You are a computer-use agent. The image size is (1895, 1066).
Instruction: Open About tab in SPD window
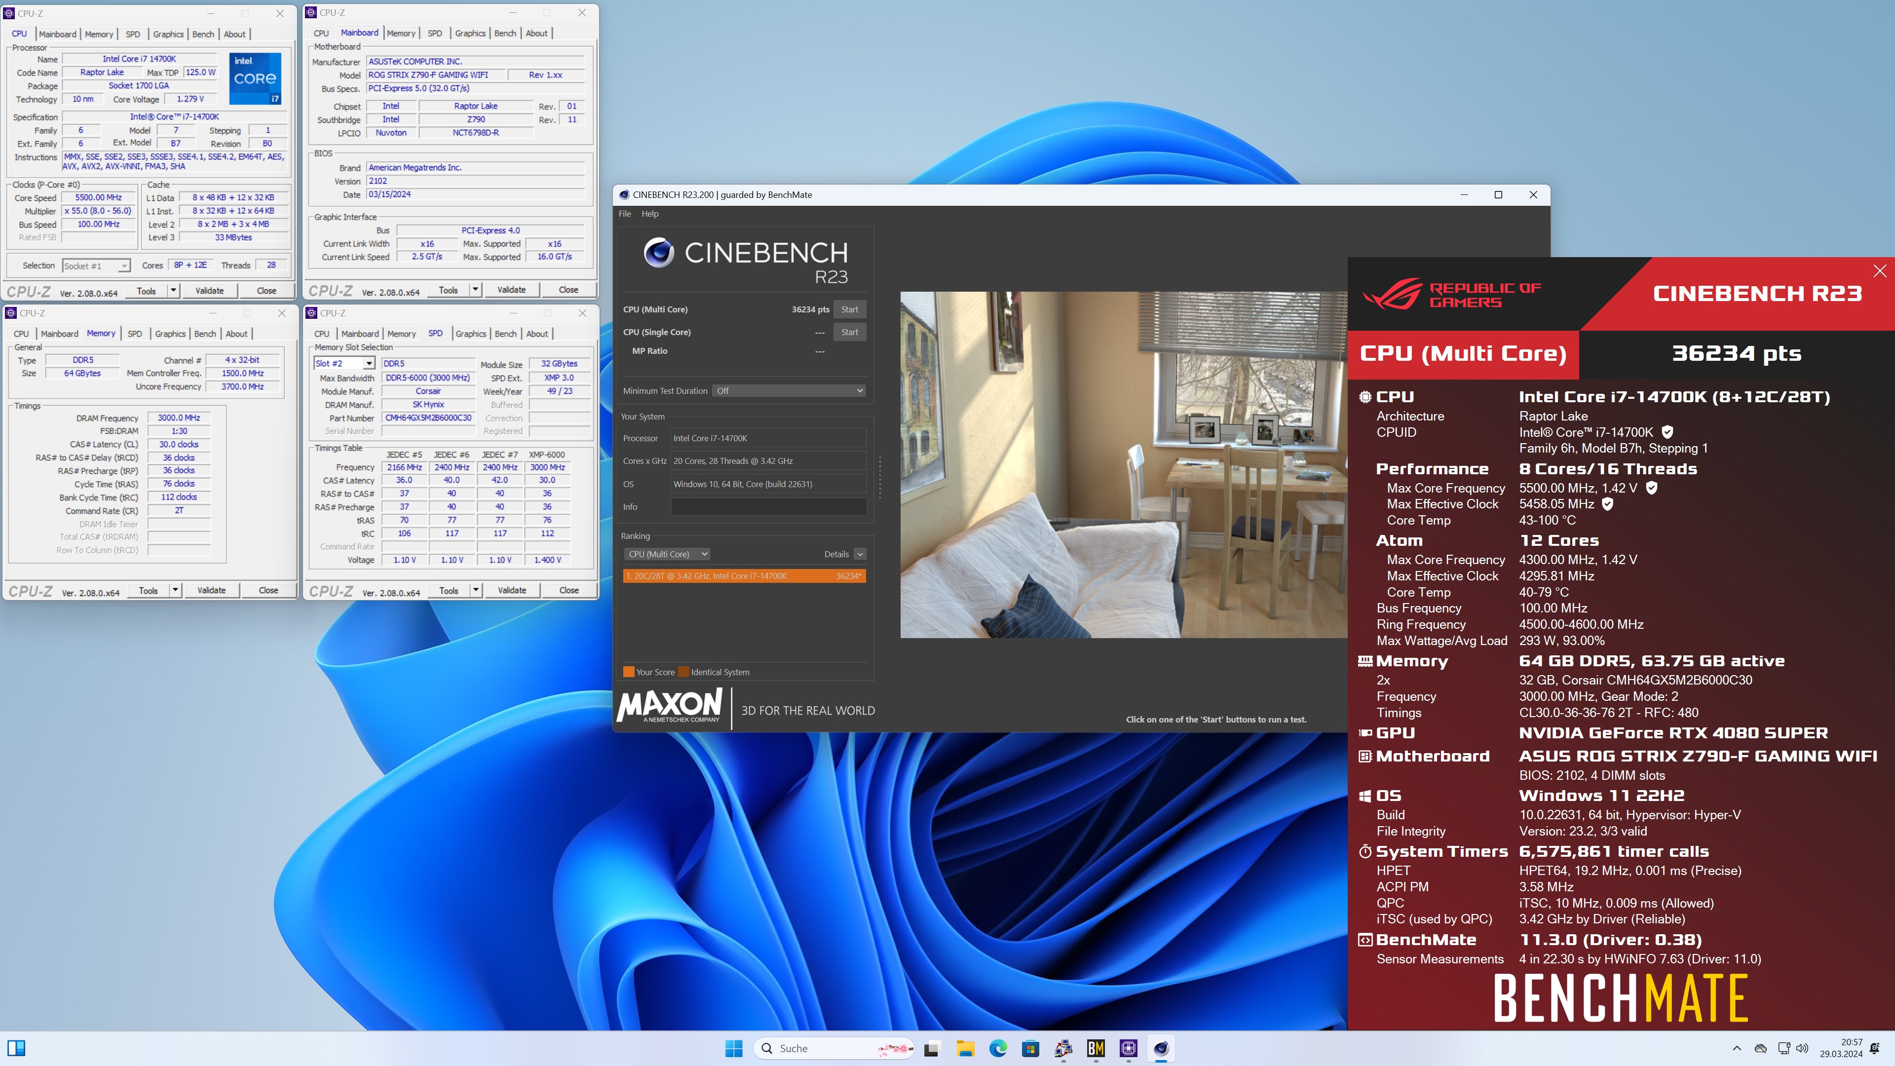(x=537, y=333)
